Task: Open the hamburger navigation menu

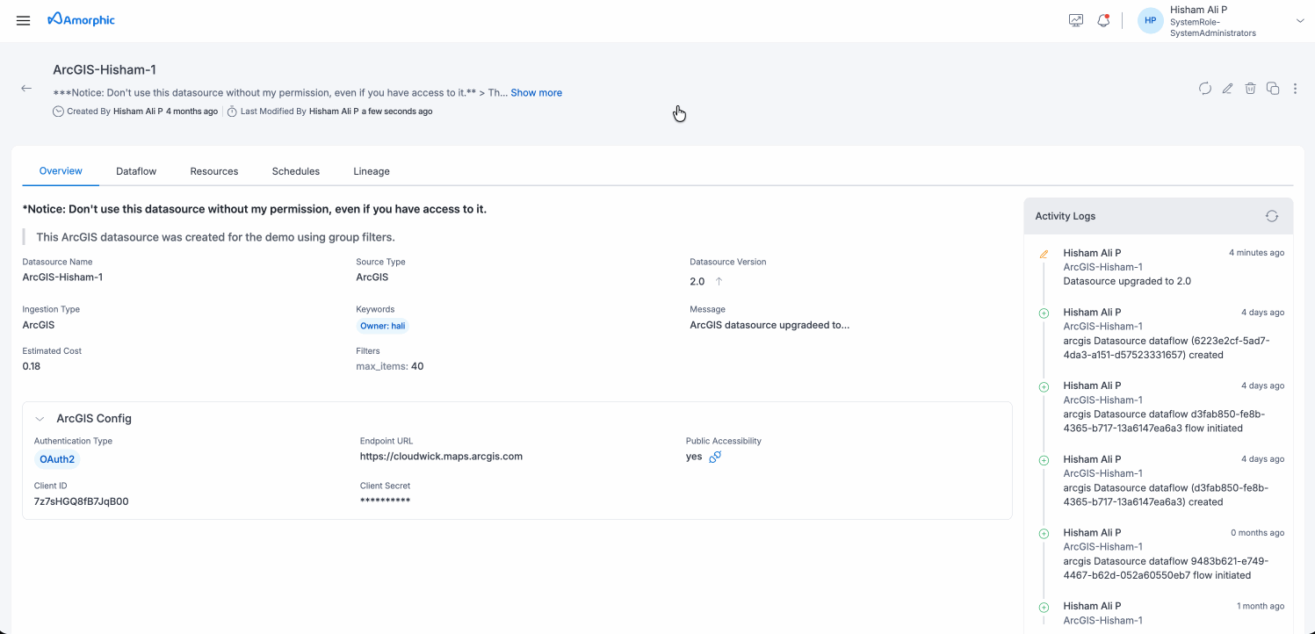Action: (23, 20)
